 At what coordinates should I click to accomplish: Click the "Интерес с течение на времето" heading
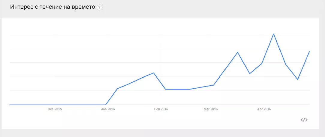pyautogui.click(x=53, y=7)
